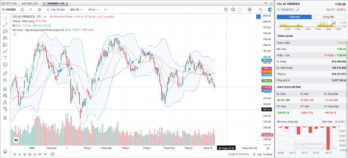348x158 pixels.
Task: Select the crosshair cursor tool
Action: pyautogui.click(x=5, y=18)
